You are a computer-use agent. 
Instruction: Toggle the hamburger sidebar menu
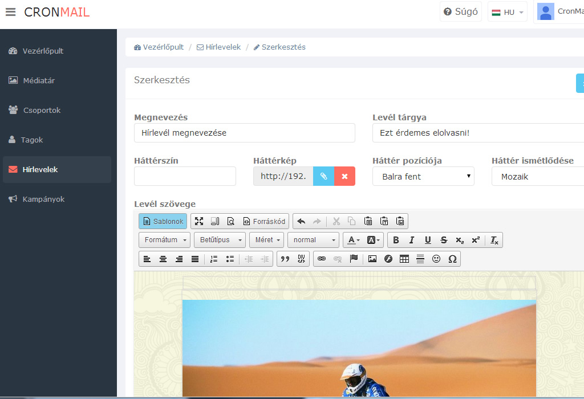point(10,12)
